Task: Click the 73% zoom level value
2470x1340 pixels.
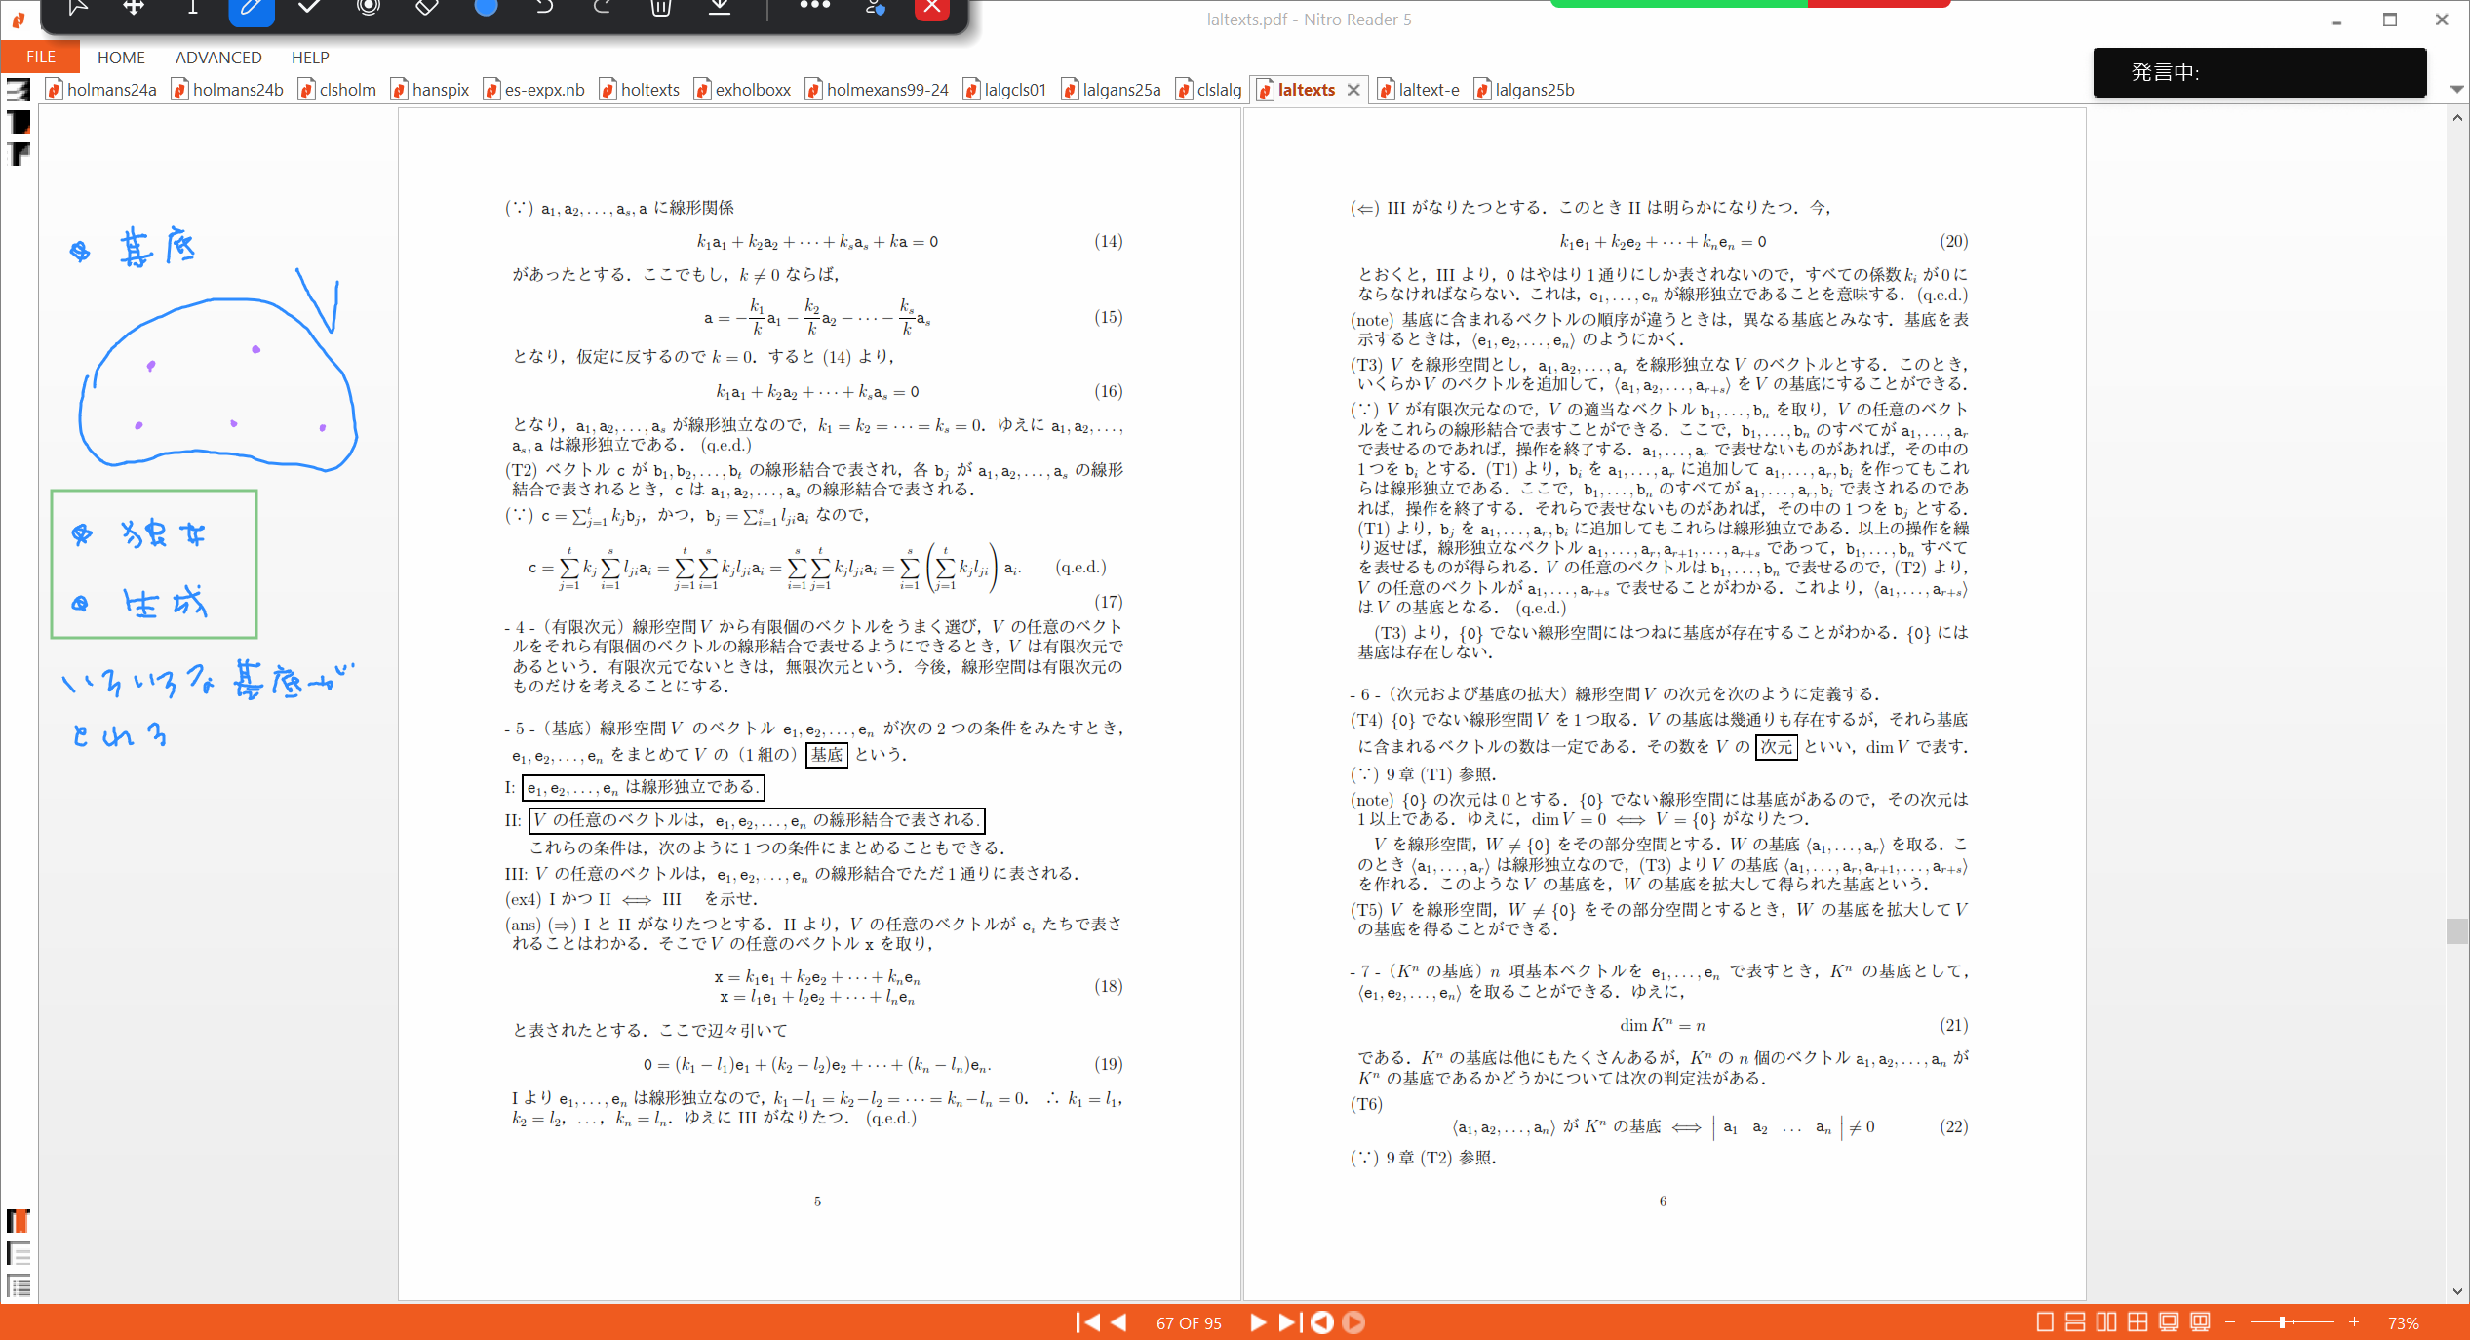Action: click(2403, 1323)
